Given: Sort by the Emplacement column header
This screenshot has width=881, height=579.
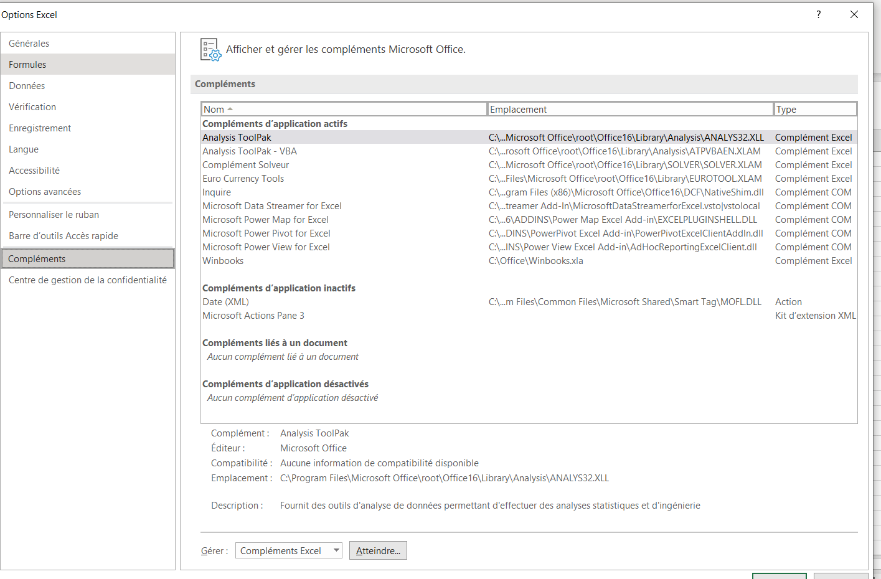Looking at the screenshot, I should (x=630, y=110).
